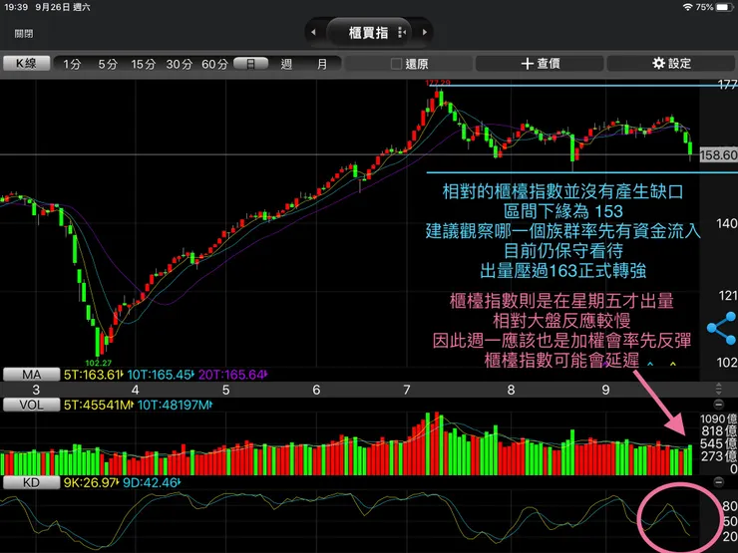The width and height of the screenshot is (738, 553).
Task: Open the MA indicator label
Action: (32, 375)
